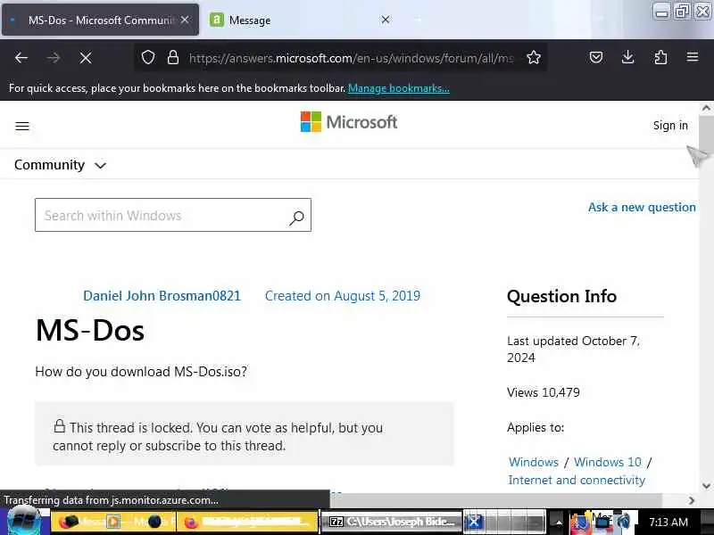714x535 pixels.
Task: Click the 'Applies to:' label
Action: 535,428
